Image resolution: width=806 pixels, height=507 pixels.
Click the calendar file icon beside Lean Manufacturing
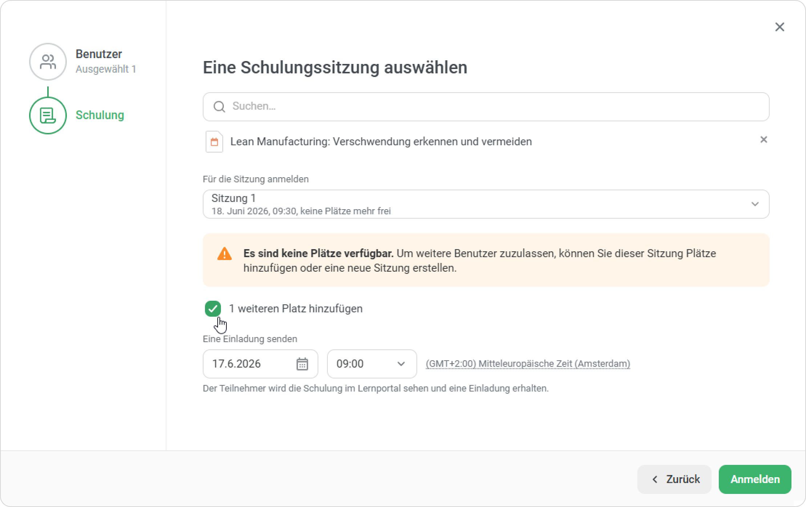[x=214, y=142]
